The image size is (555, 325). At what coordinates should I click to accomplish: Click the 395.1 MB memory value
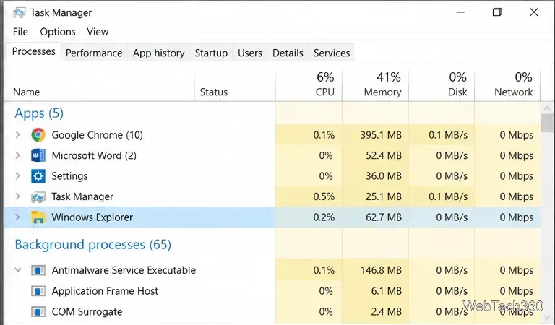tap(382, 135)
